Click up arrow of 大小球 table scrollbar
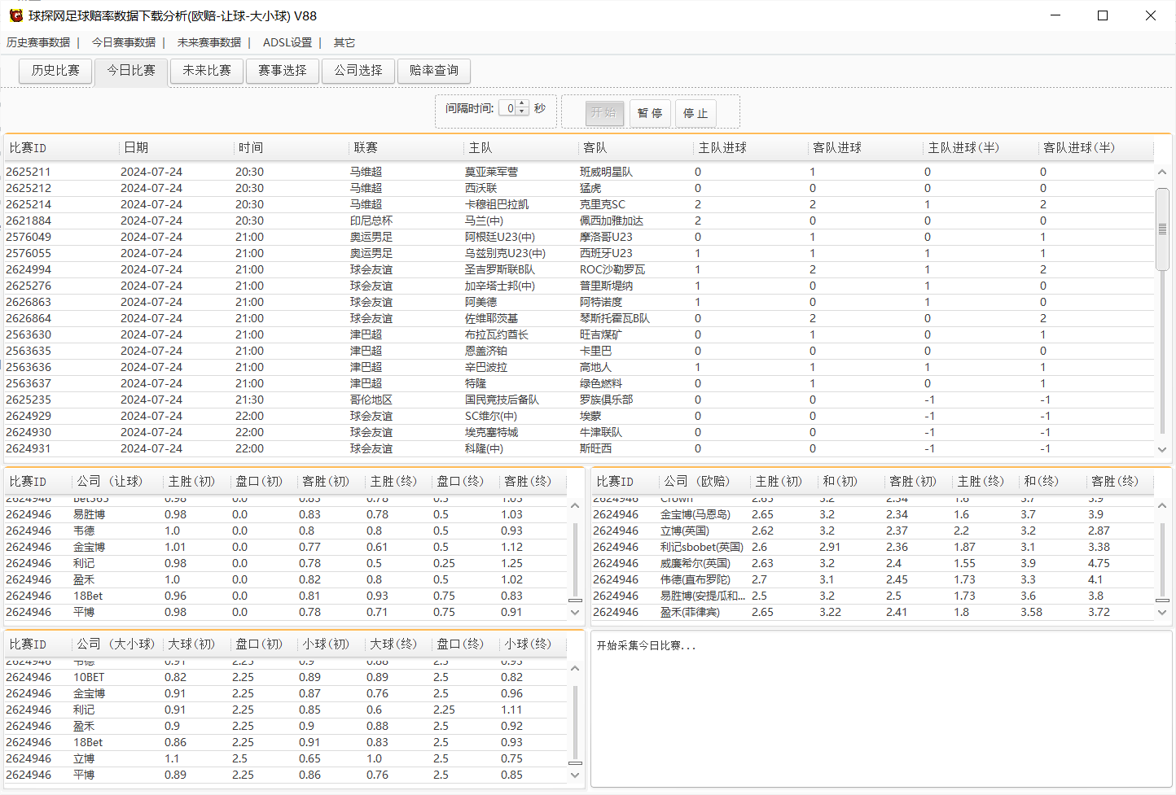The image size is (1176, 795). click(575, 668)
